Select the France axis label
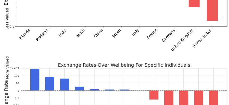 pyautogui.click(x=152, y=34)
